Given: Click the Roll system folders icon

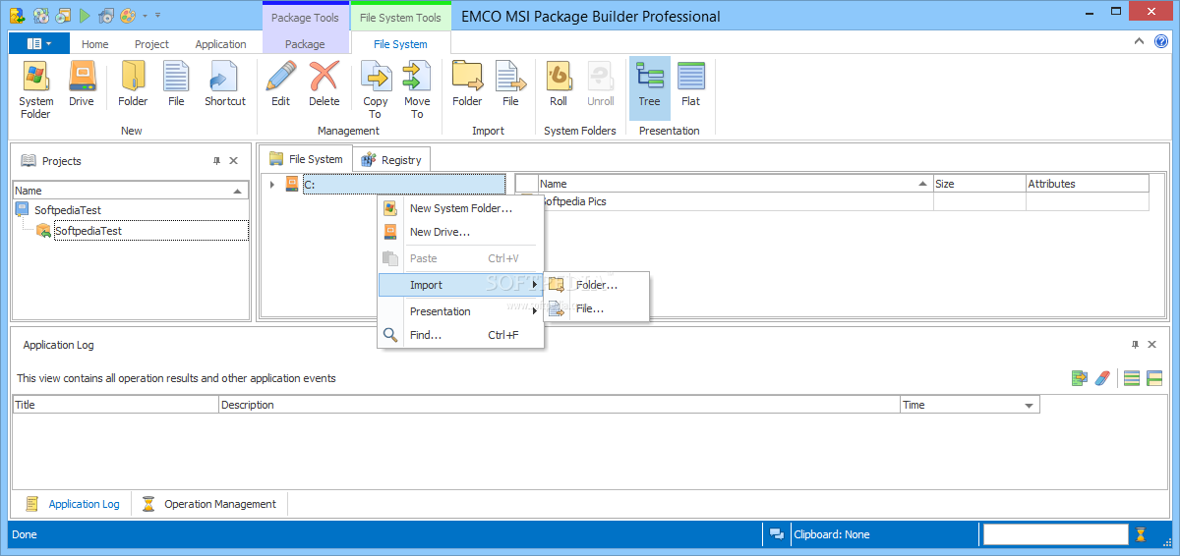Looking at the screenshot, I should (559, 83).
